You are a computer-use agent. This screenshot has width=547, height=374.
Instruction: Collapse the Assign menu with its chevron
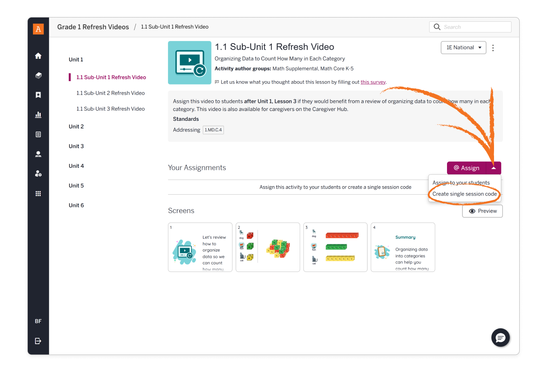[494, 168]
